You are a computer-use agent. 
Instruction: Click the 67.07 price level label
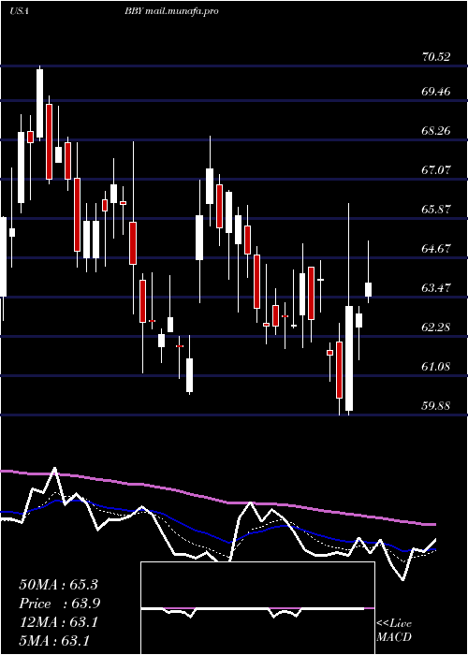point(436,170)
